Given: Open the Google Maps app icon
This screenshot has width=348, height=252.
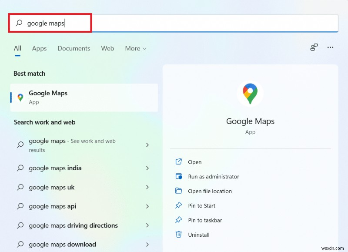Looking at the screenshot, I should pos(20,97).
